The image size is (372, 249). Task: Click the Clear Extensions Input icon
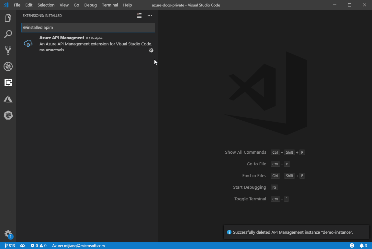[x=139, y=16]
